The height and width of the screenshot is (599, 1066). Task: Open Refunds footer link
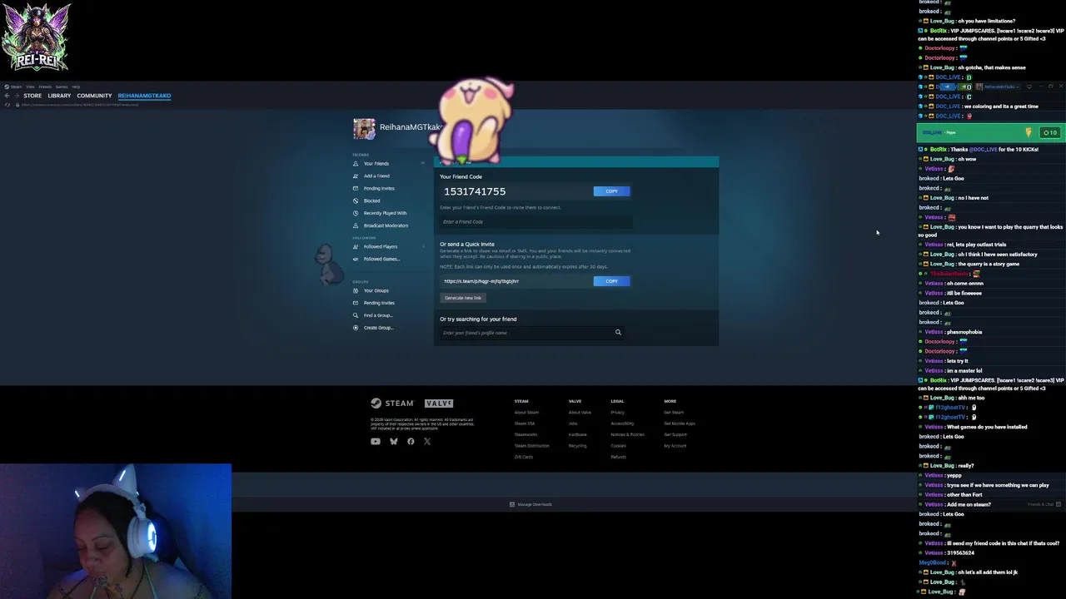coord(619,457)
